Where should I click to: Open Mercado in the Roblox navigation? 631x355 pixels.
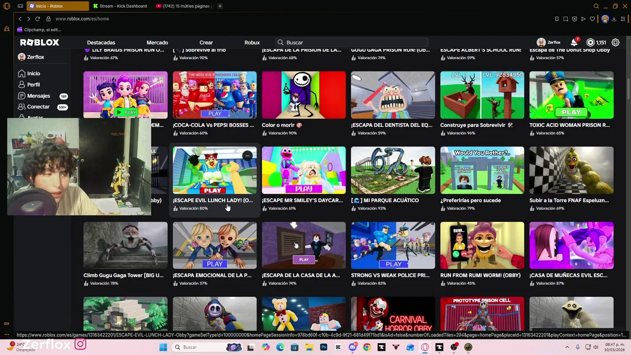[x=157, y=42]
